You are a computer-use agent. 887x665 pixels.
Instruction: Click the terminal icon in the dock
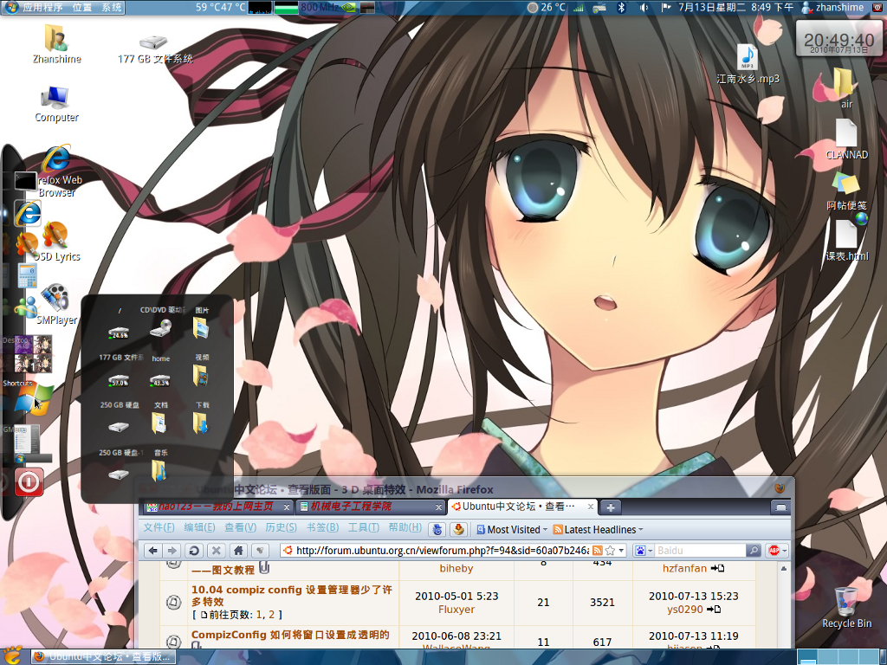25,181
